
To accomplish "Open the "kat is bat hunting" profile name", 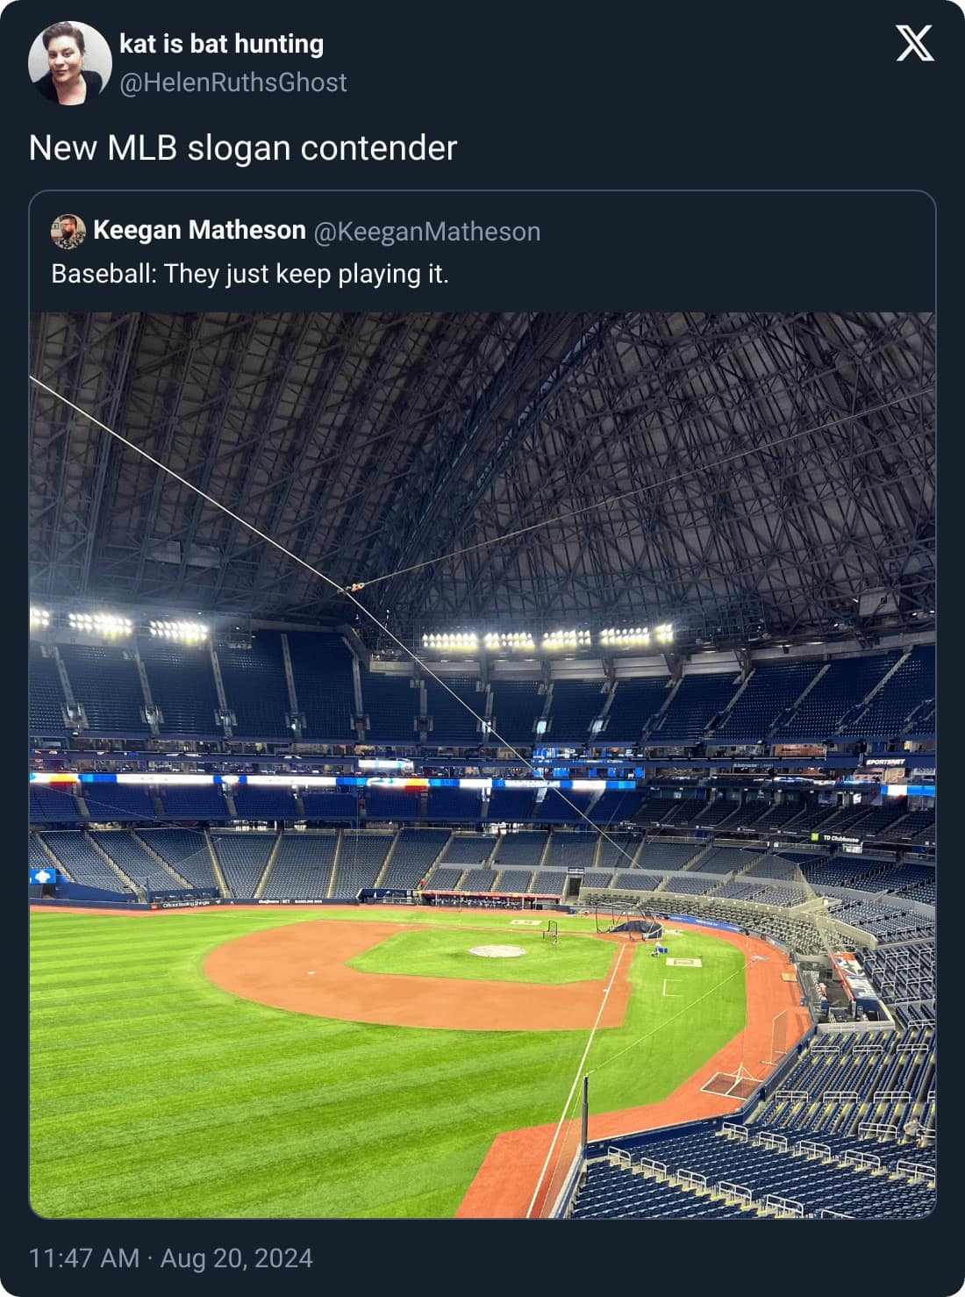I will tap(221, 43).
